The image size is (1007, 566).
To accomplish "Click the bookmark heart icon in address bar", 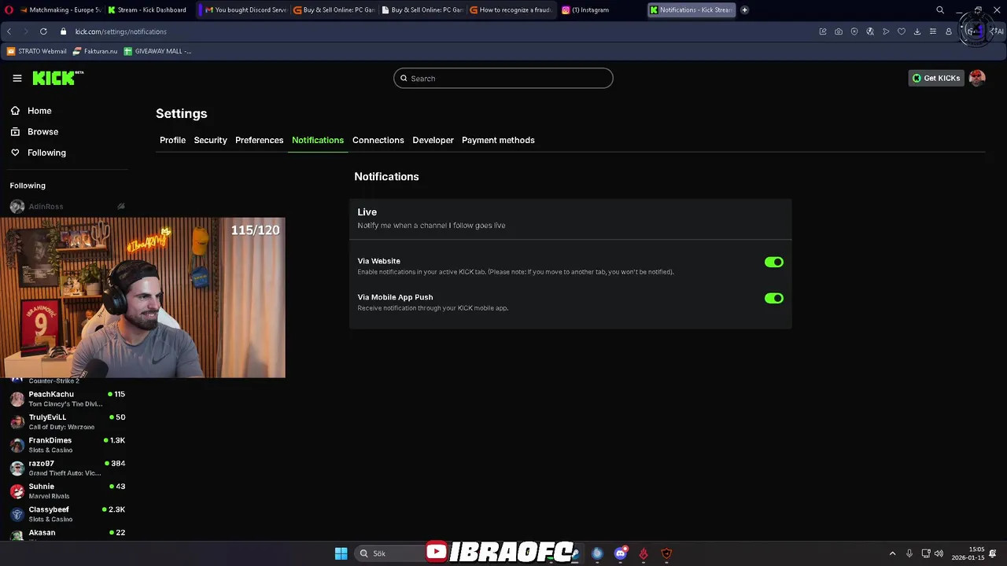I will pyautogui.click(x=902, y=31).
